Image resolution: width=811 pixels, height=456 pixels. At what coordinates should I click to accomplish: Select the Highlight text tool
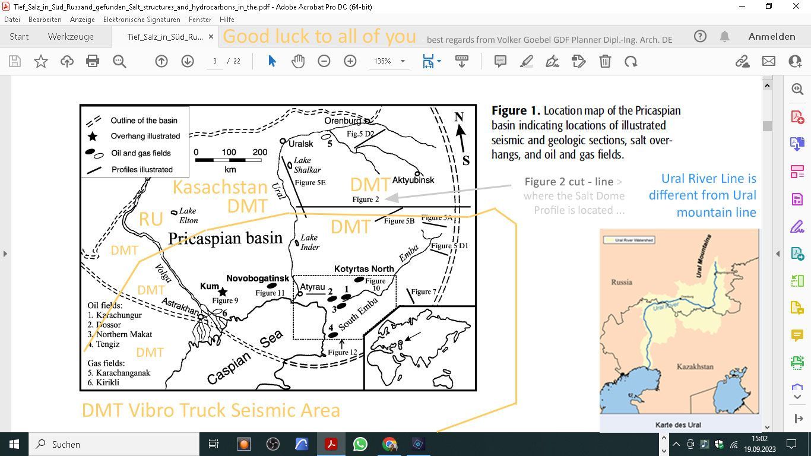pos(526,61)
